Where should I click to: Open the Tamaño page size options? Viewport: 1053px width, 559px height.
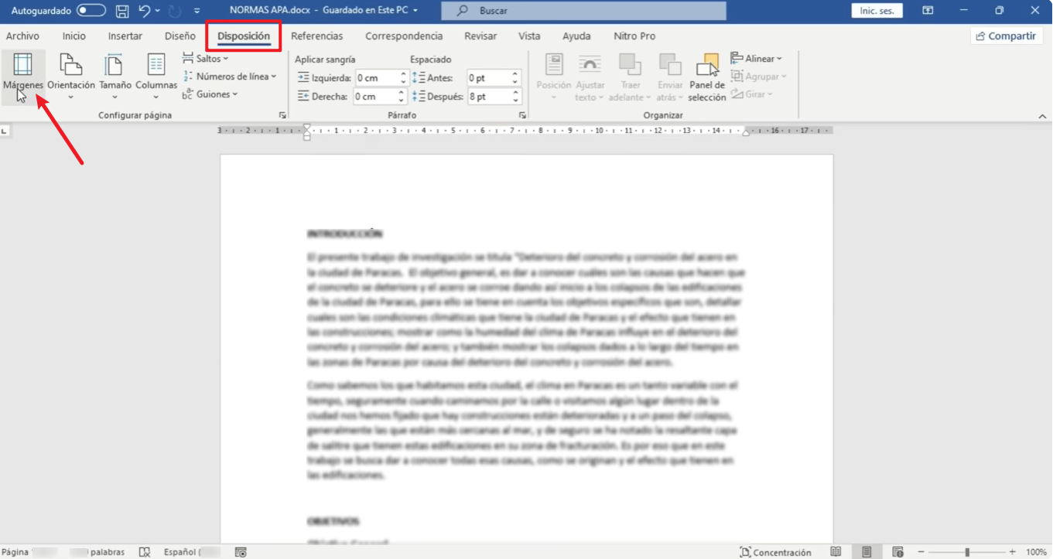pyautogui.click(x=114, y=75)
